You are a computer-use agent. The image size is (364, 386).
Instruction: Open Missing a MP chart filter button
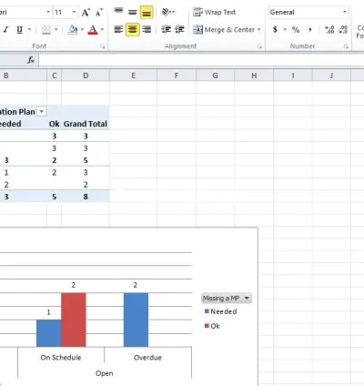pos(227,299)
